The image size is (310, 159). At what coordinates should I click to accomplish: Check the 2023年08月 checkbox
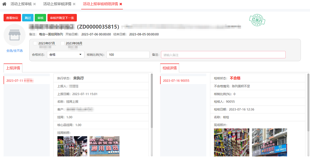click(63, 43)
